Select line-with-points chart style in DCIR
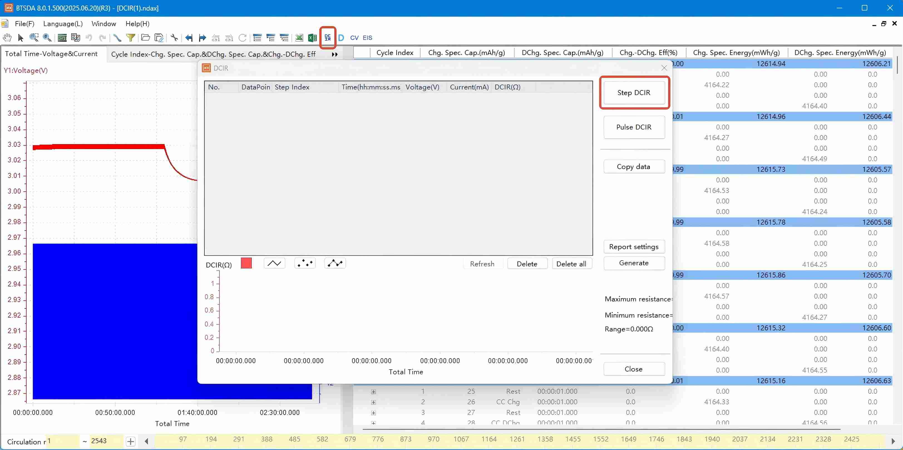This screenshot has width=903, height=450. tap(335, 263)
